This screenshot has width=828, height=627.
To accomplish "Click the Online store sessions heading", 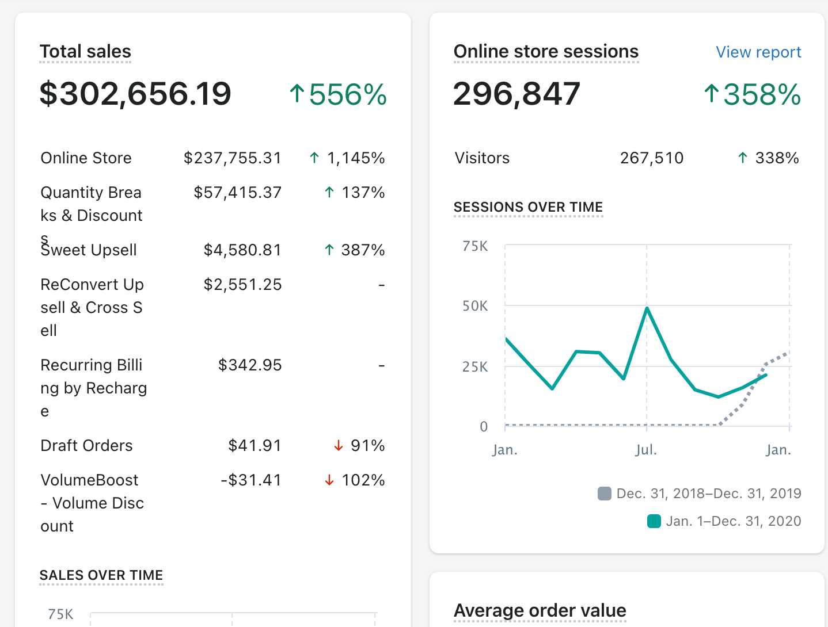I will [546, 51].
